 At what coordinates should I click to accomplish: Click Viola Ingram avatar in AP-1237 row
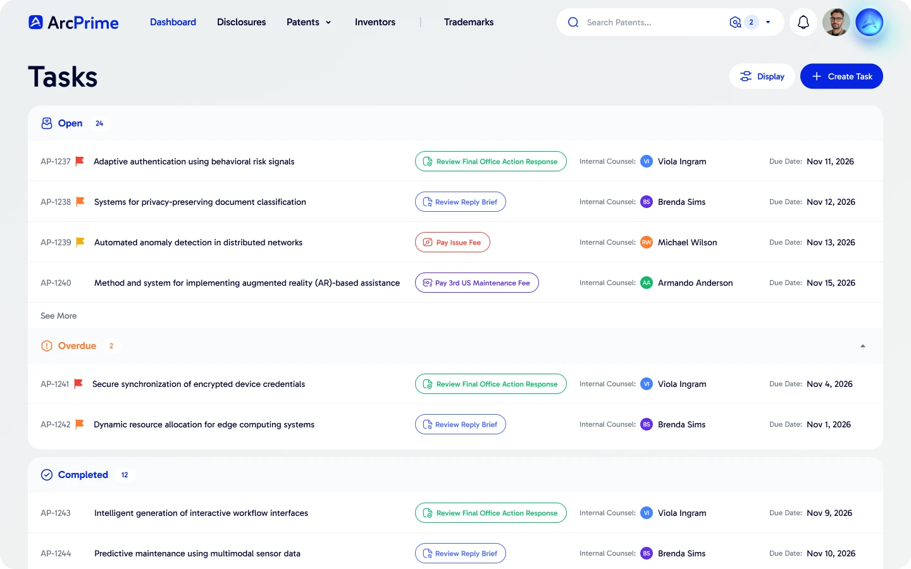coord(647,161)
